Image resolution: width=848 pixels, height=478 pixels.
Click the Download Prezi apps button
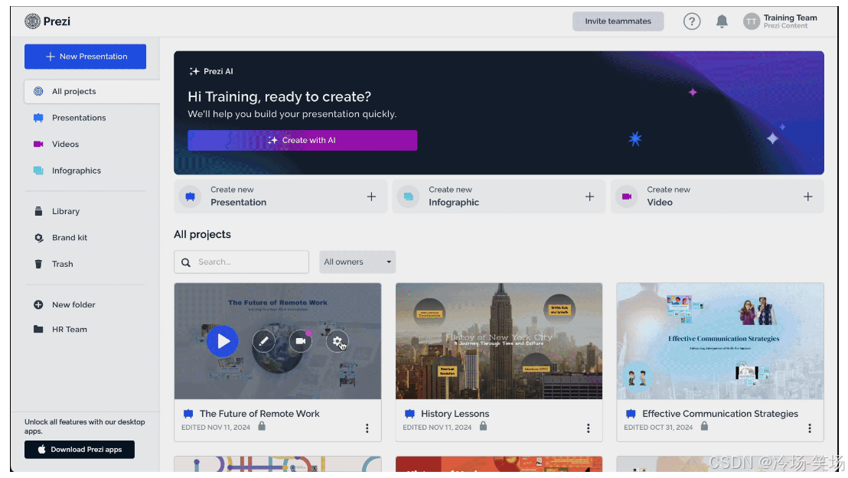coord(80,450)
